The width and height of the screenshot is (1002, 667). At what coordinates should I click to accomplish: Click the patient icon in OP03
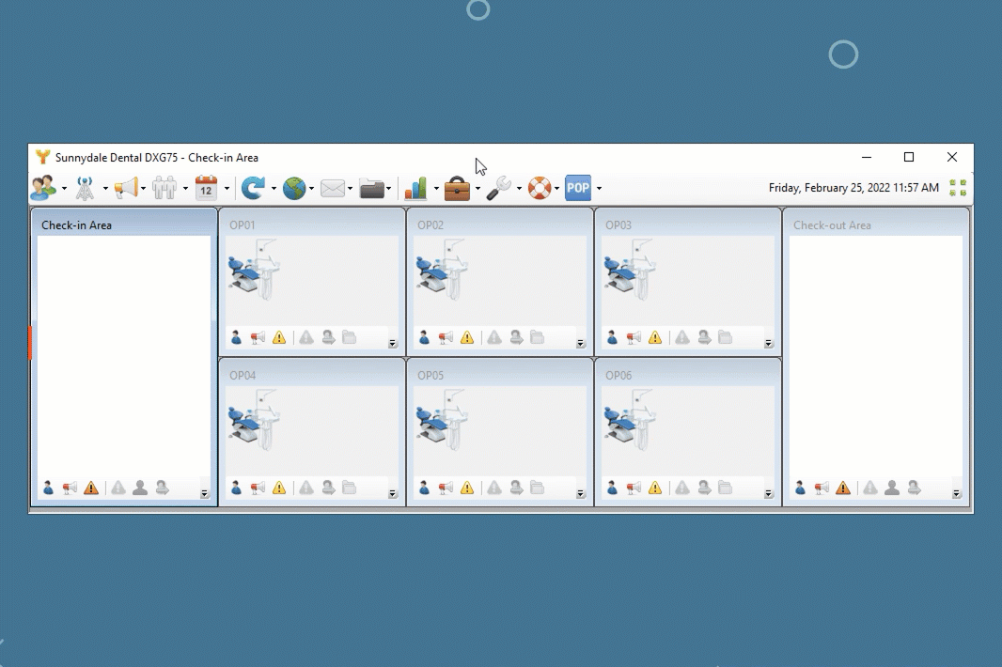[612, 337]
